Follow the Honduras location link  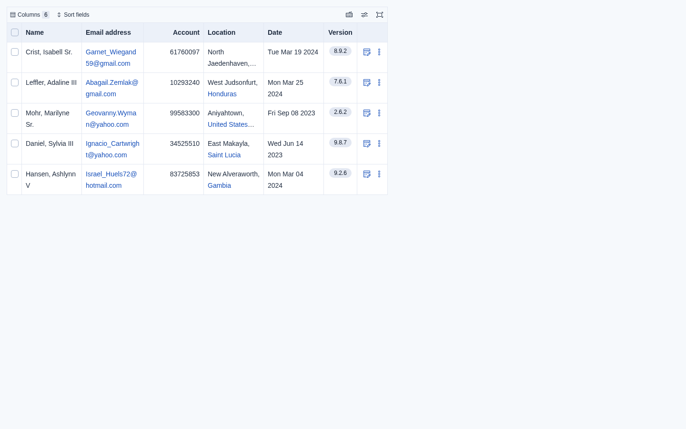tap(222, 94)
